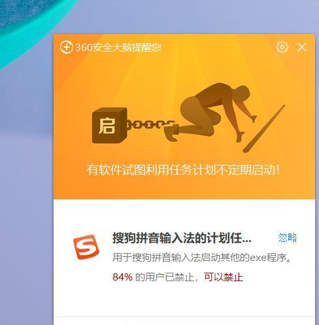Viewport: 319px width, 325px height.
Task: Click the red 可以禁止 recommendation text
Action: point(224,277)
